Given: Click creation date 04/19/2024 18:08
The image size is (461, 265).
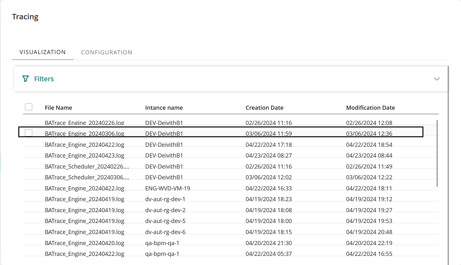Looking at the screenshot, I should (269, 210).
